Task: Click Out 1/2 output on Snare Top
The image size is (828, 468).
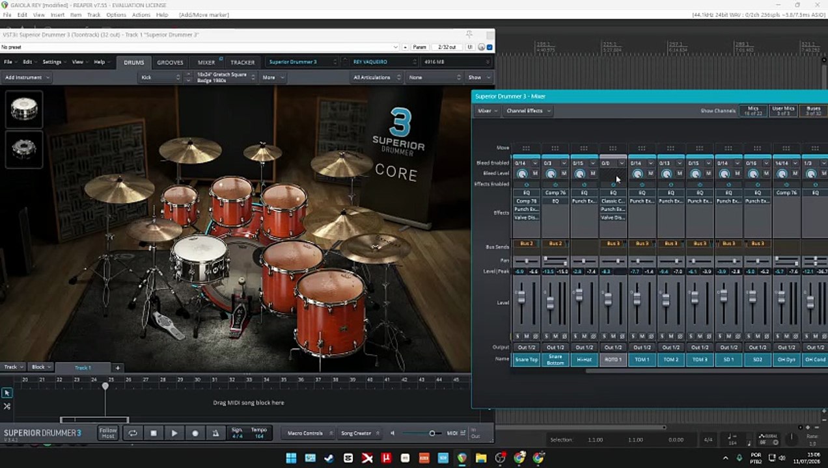Action: 526,348
